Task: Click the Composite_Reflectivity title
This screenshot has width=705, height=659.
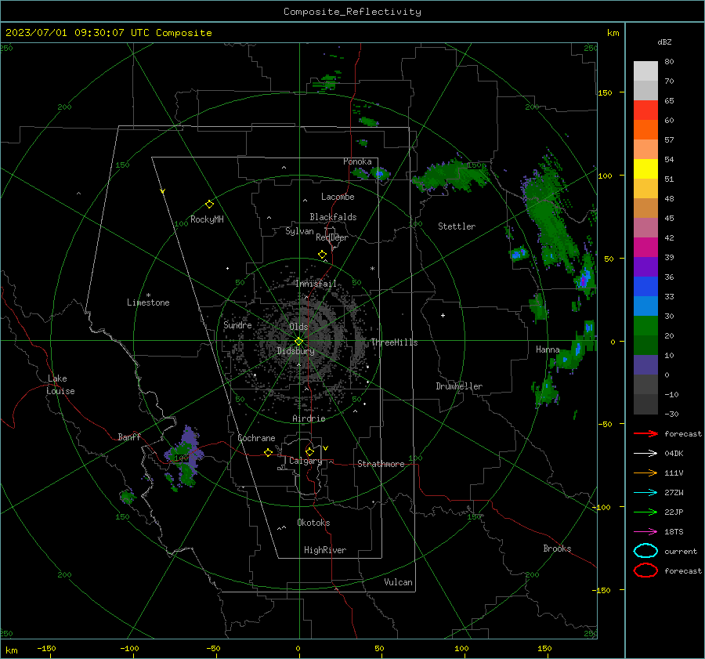Action: coord(352,12)
